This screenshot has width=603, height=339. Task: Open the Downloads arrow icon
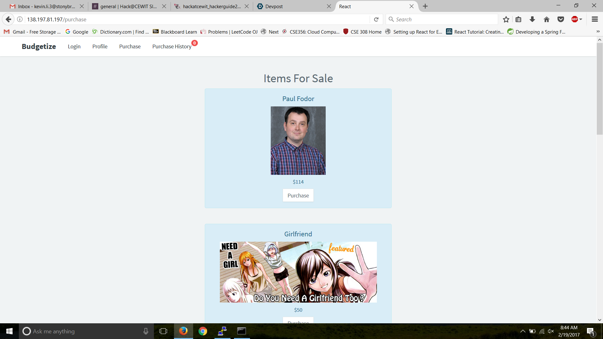coord(532,19)
